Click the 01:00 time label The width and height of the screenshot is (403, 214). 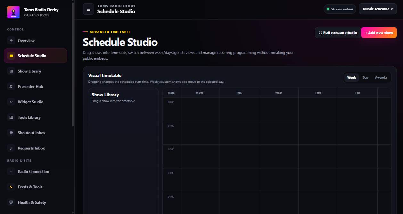[x=171, y=126]
